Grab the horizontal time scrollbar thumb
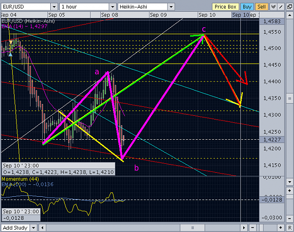 192,228
